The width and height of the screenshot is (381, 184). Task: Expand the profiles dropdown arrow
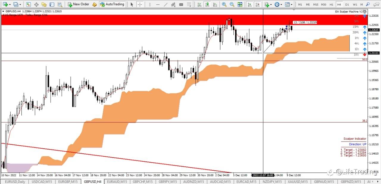(x=20, y=4)
